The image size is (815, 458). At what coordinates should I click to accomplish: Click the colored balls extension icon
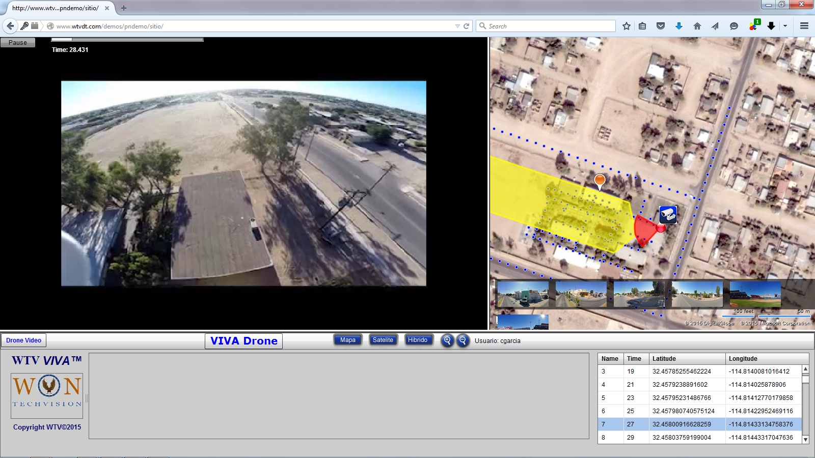[x=754, y=25]
